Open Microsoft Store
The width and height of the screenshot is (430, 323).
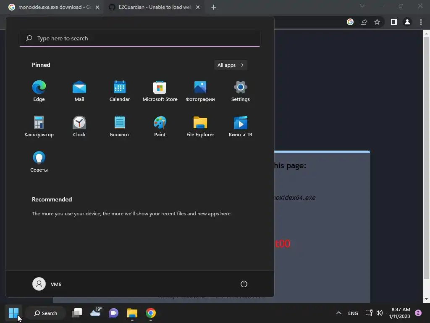[x=160, y=91]
